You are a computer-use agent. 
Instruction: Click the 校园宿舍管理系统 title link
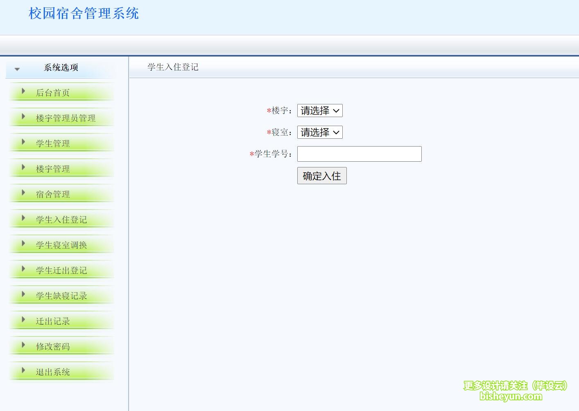[84, 14]
